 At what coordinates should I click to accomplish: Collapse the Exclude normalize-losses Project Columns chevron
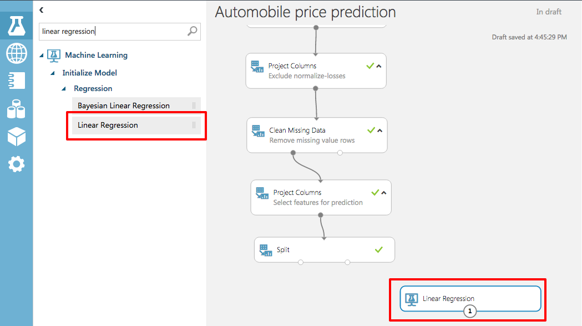pyautogui.click(x=379, y=66)
